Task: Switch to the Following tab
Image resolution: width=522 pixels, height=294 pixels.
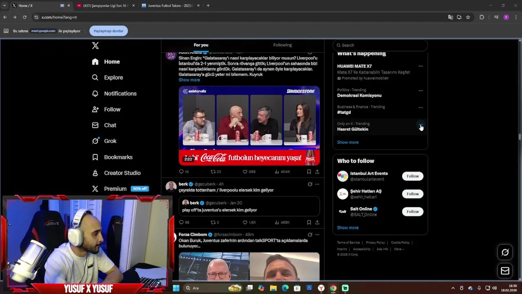Action: coord(283,45)
